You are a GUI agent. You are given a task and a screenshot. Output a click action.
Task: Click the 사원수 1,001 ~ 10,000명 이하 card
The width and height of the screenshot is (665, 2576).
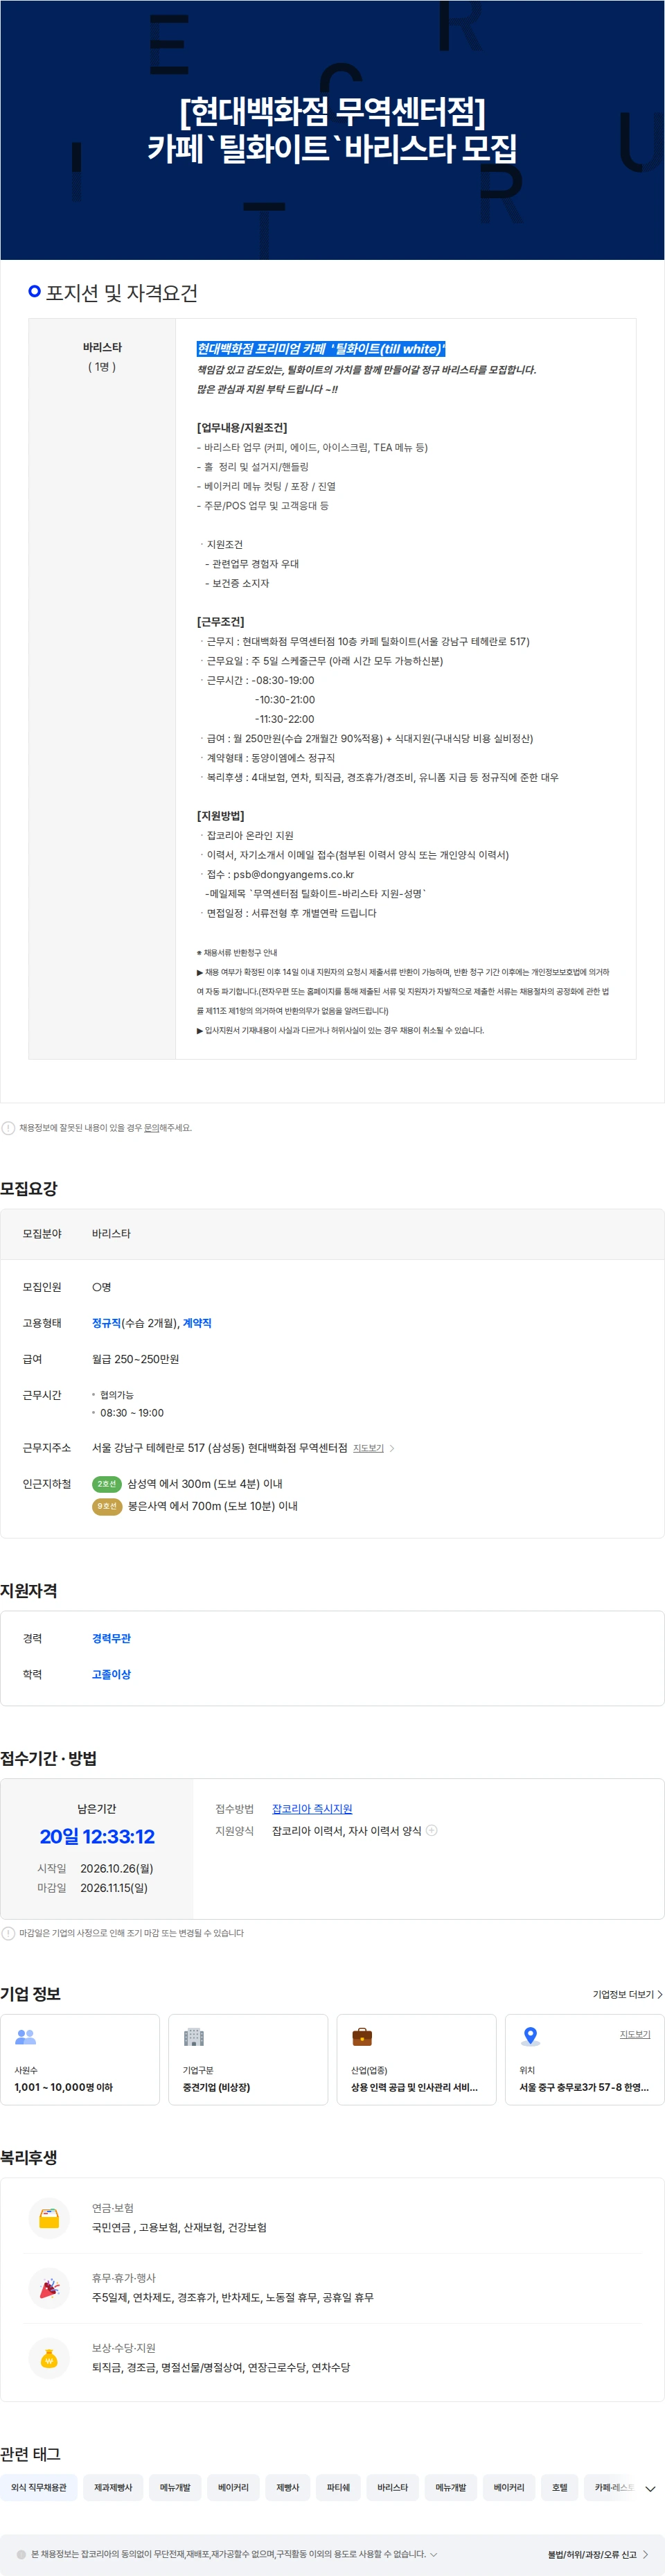[x=80, y=2059]
